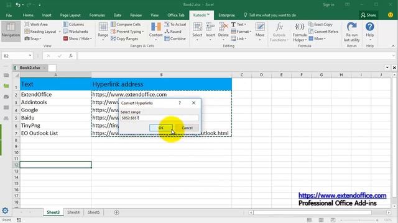Viewport: 398px width, 223px height.
Task: Click Exact Copy
Action: pos(320,24)
